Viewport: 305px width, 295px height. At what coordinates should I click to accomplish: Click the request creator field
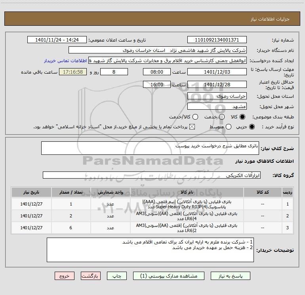168,61
